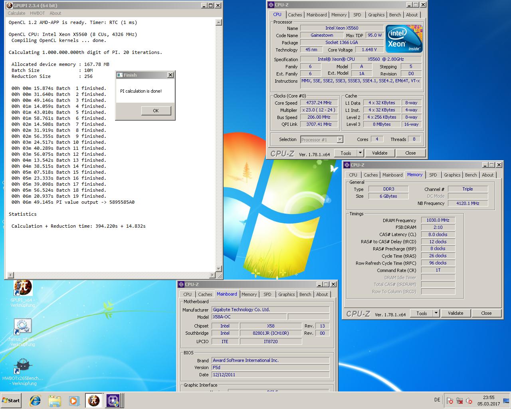Screen dimensions: 511x409
Task: Switch to Graphics tab in Memory window
Action: (452, 175)
